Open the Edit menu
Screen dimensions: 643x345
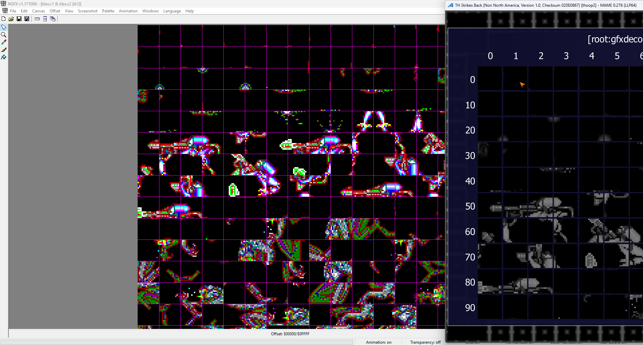pyautogui.click(x=24, y=11)
